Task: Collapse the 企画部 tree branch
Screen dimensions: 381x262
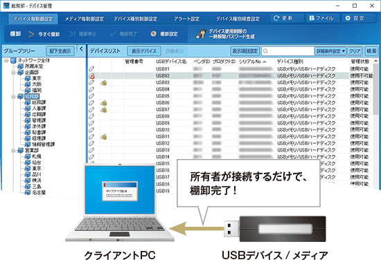Action: (x=14, y=73)
